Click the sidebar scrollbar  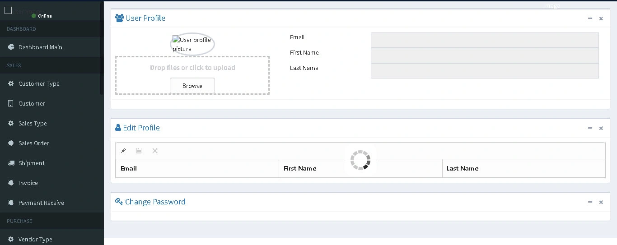102,47
